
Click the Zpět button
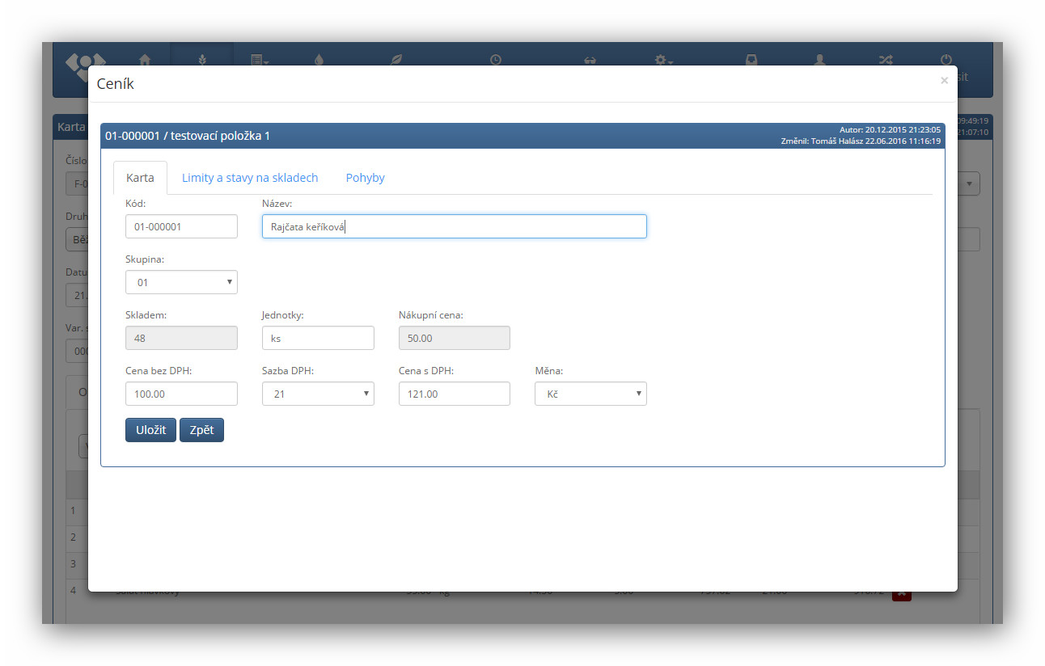[201, 430]
